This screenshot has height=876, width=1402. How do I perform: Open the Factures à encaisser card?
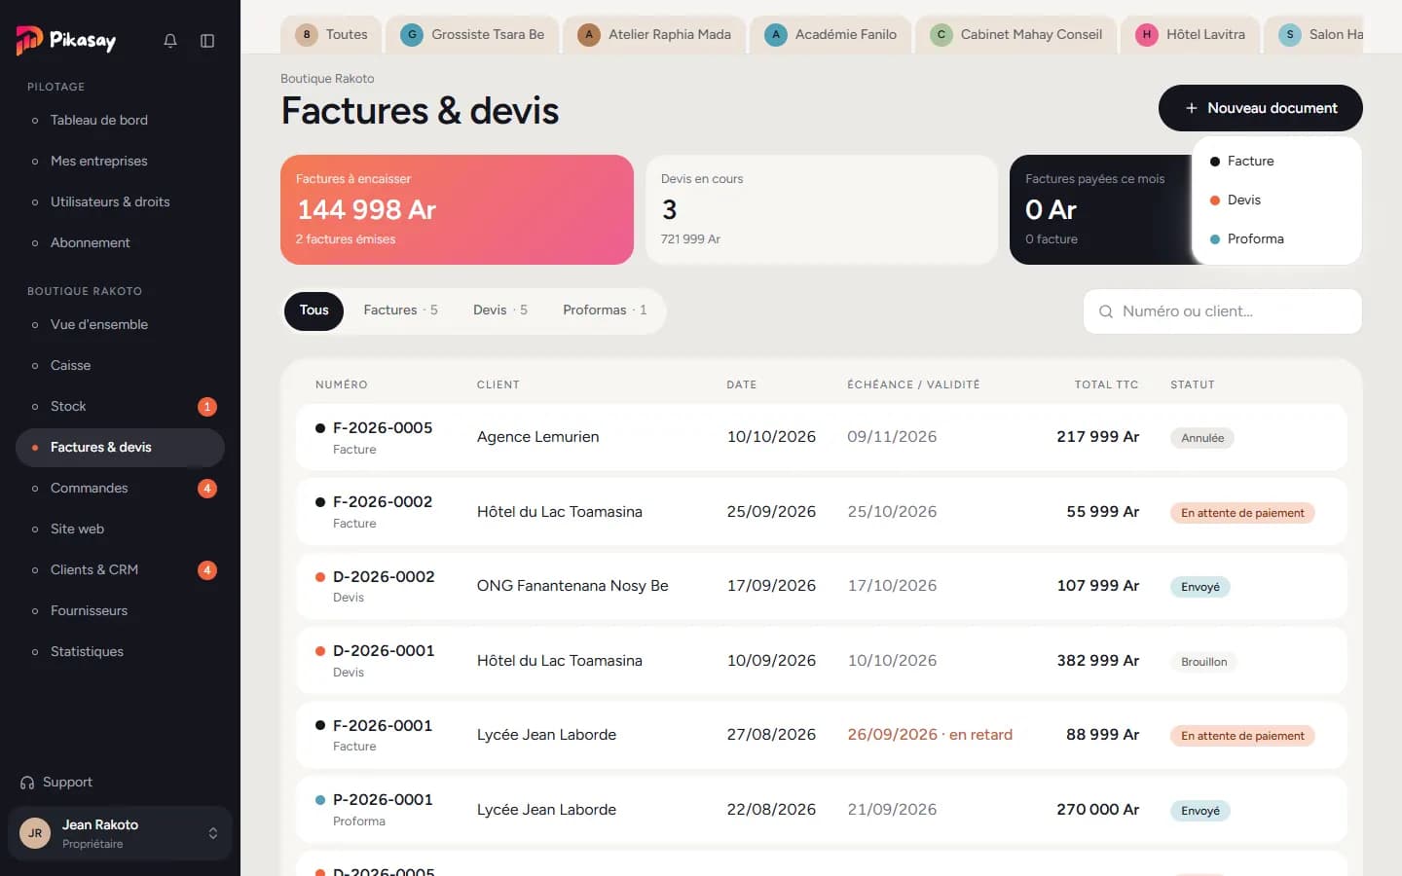pos(457,209)
